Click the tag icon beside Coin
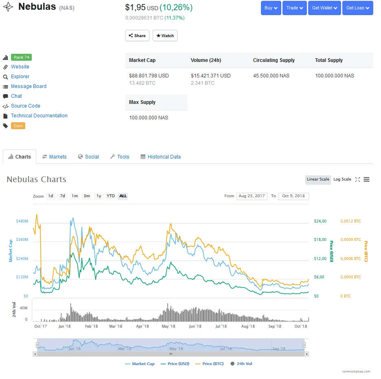The width and height of the screenshot is (381, 379). (x=5, y=126)
